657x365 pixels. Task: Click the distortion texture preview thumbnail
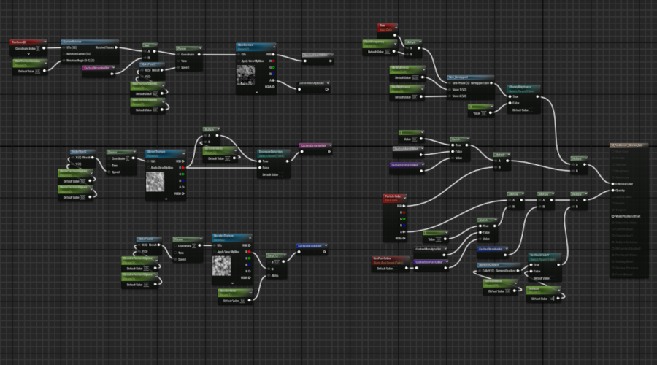pos(155,182)
